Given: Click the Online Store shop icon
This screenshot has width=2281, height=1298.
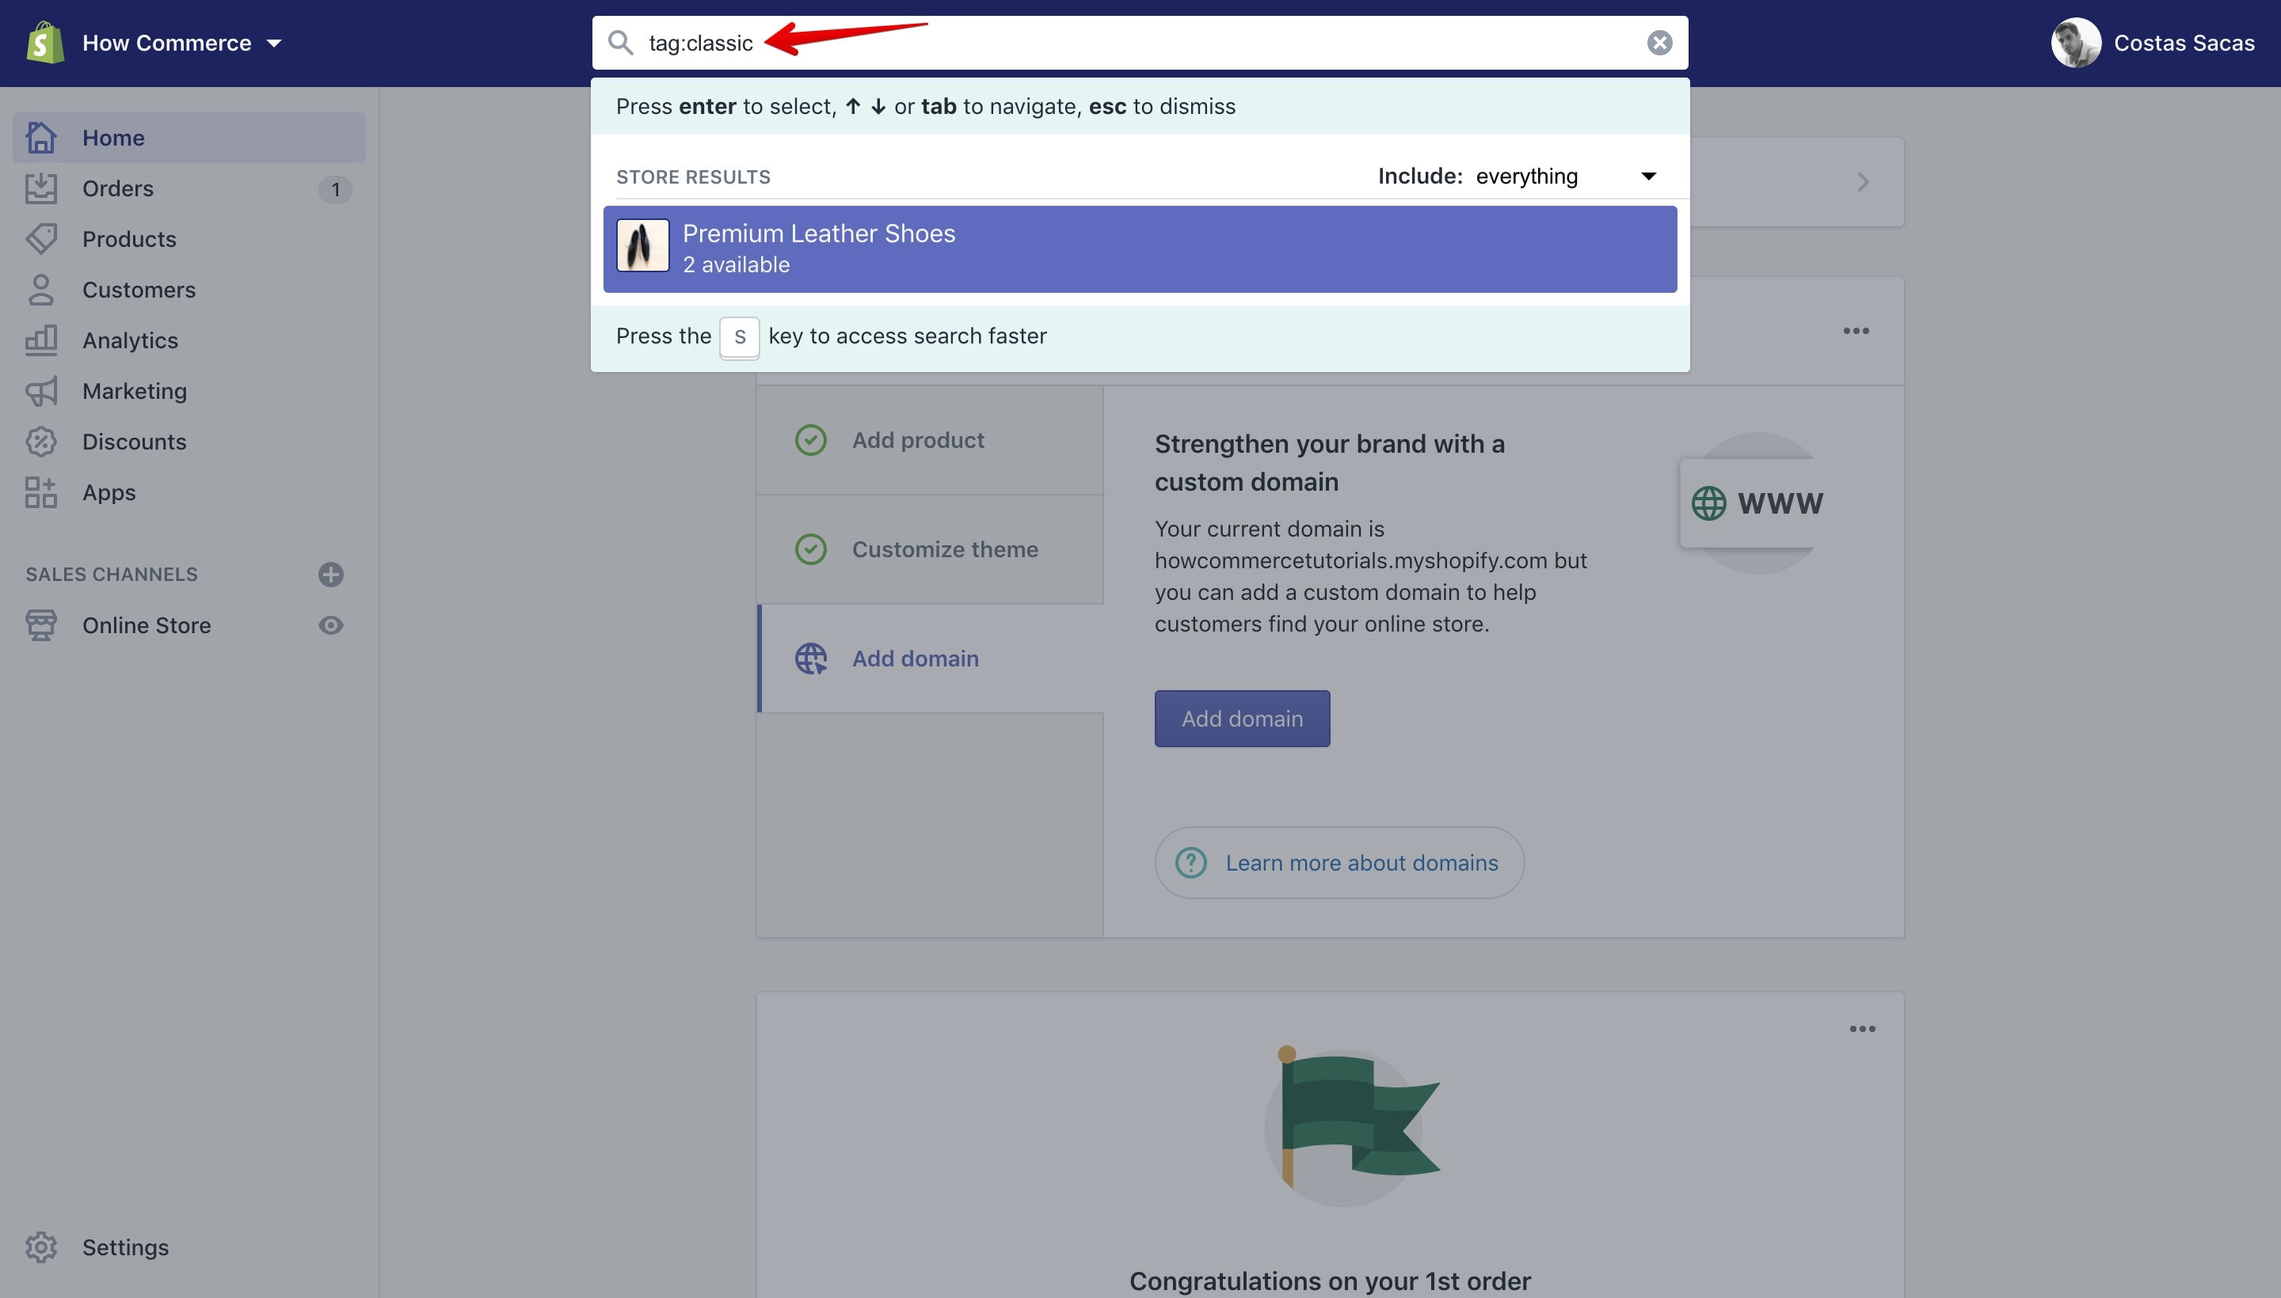Looking at the screenshot, I should point(41,625).
